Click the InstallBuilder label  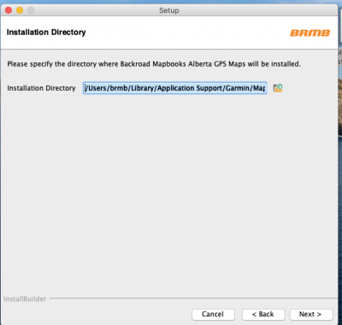click(x=25, y=298)
